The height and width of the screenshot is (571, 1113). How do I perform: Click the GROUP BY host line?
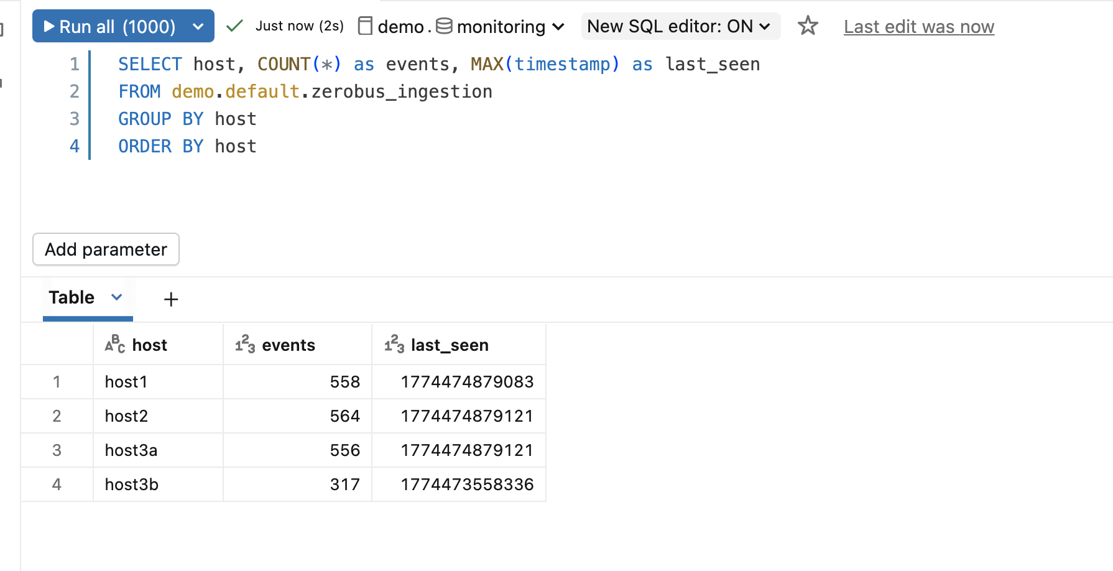click(187, 119)
